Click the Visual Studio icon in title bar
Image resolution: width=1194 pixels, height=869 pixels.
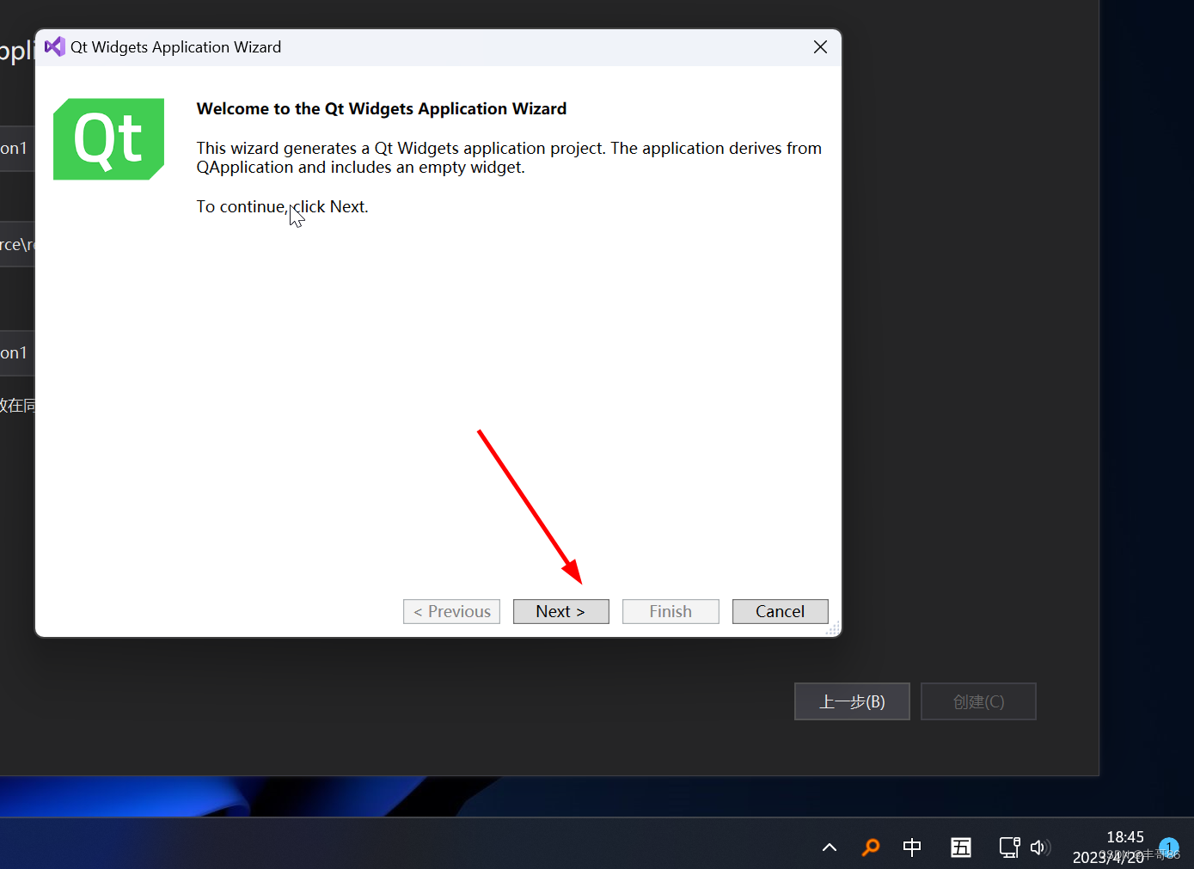55,46
